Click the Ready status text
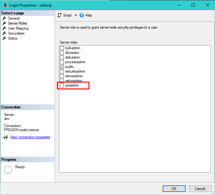215x195 pixels. pyautogui.click(x=20, y=167)
